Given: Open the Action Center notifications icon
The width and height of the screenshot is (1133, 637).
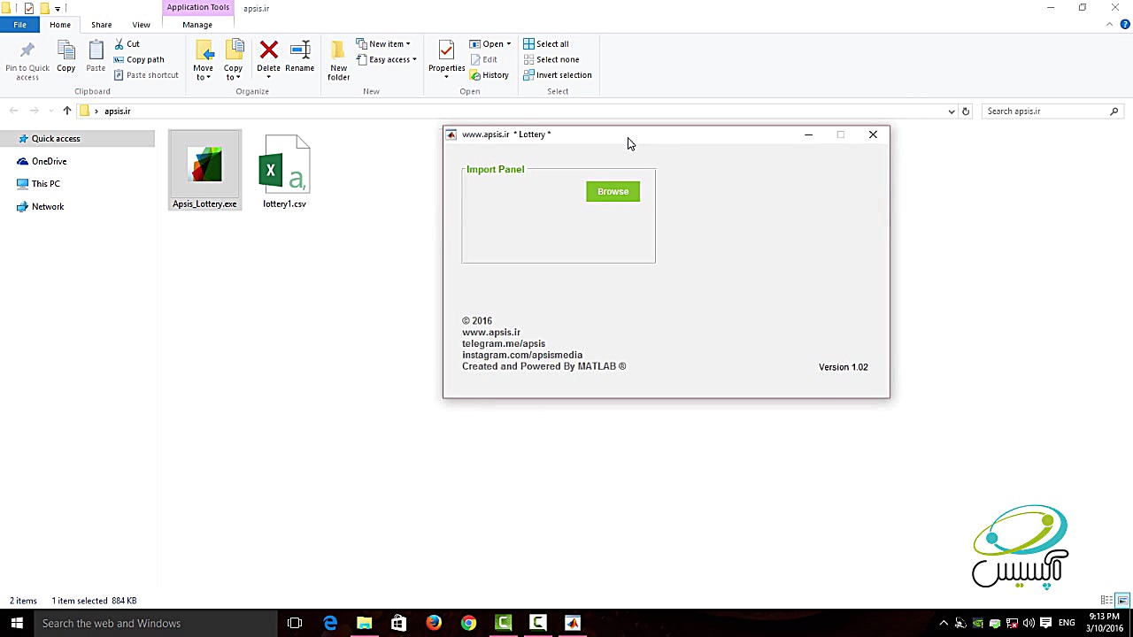Looking at the screenshot, I should 1045,623.
